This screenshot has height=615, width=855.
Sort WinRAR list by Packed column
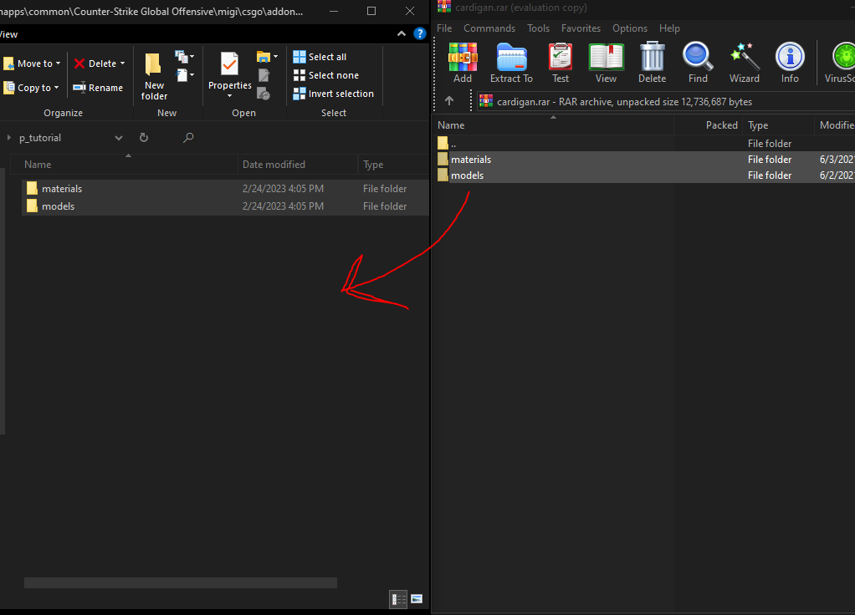tap(709, 125)
